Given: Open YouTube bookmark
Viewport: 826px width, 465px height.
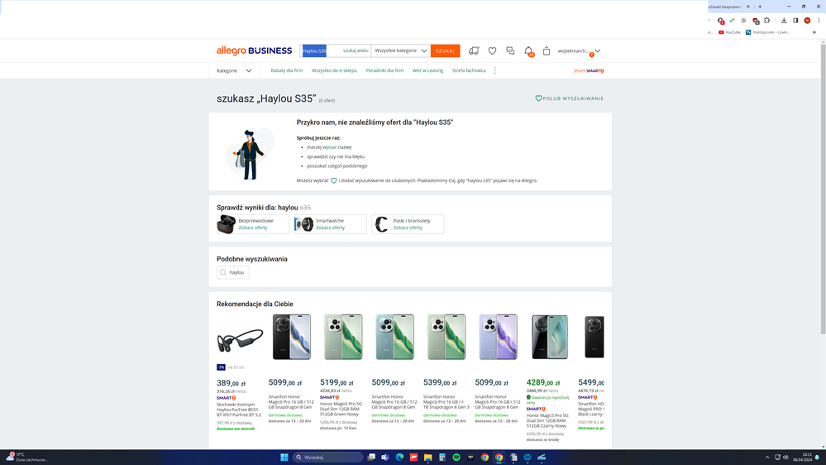Looking at the screenshot, I should (x=729, y=32).
